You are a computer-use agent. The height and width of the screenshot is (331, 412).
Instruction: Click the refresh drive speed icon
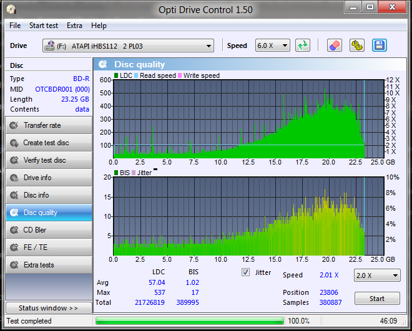[x=303, y=46]
